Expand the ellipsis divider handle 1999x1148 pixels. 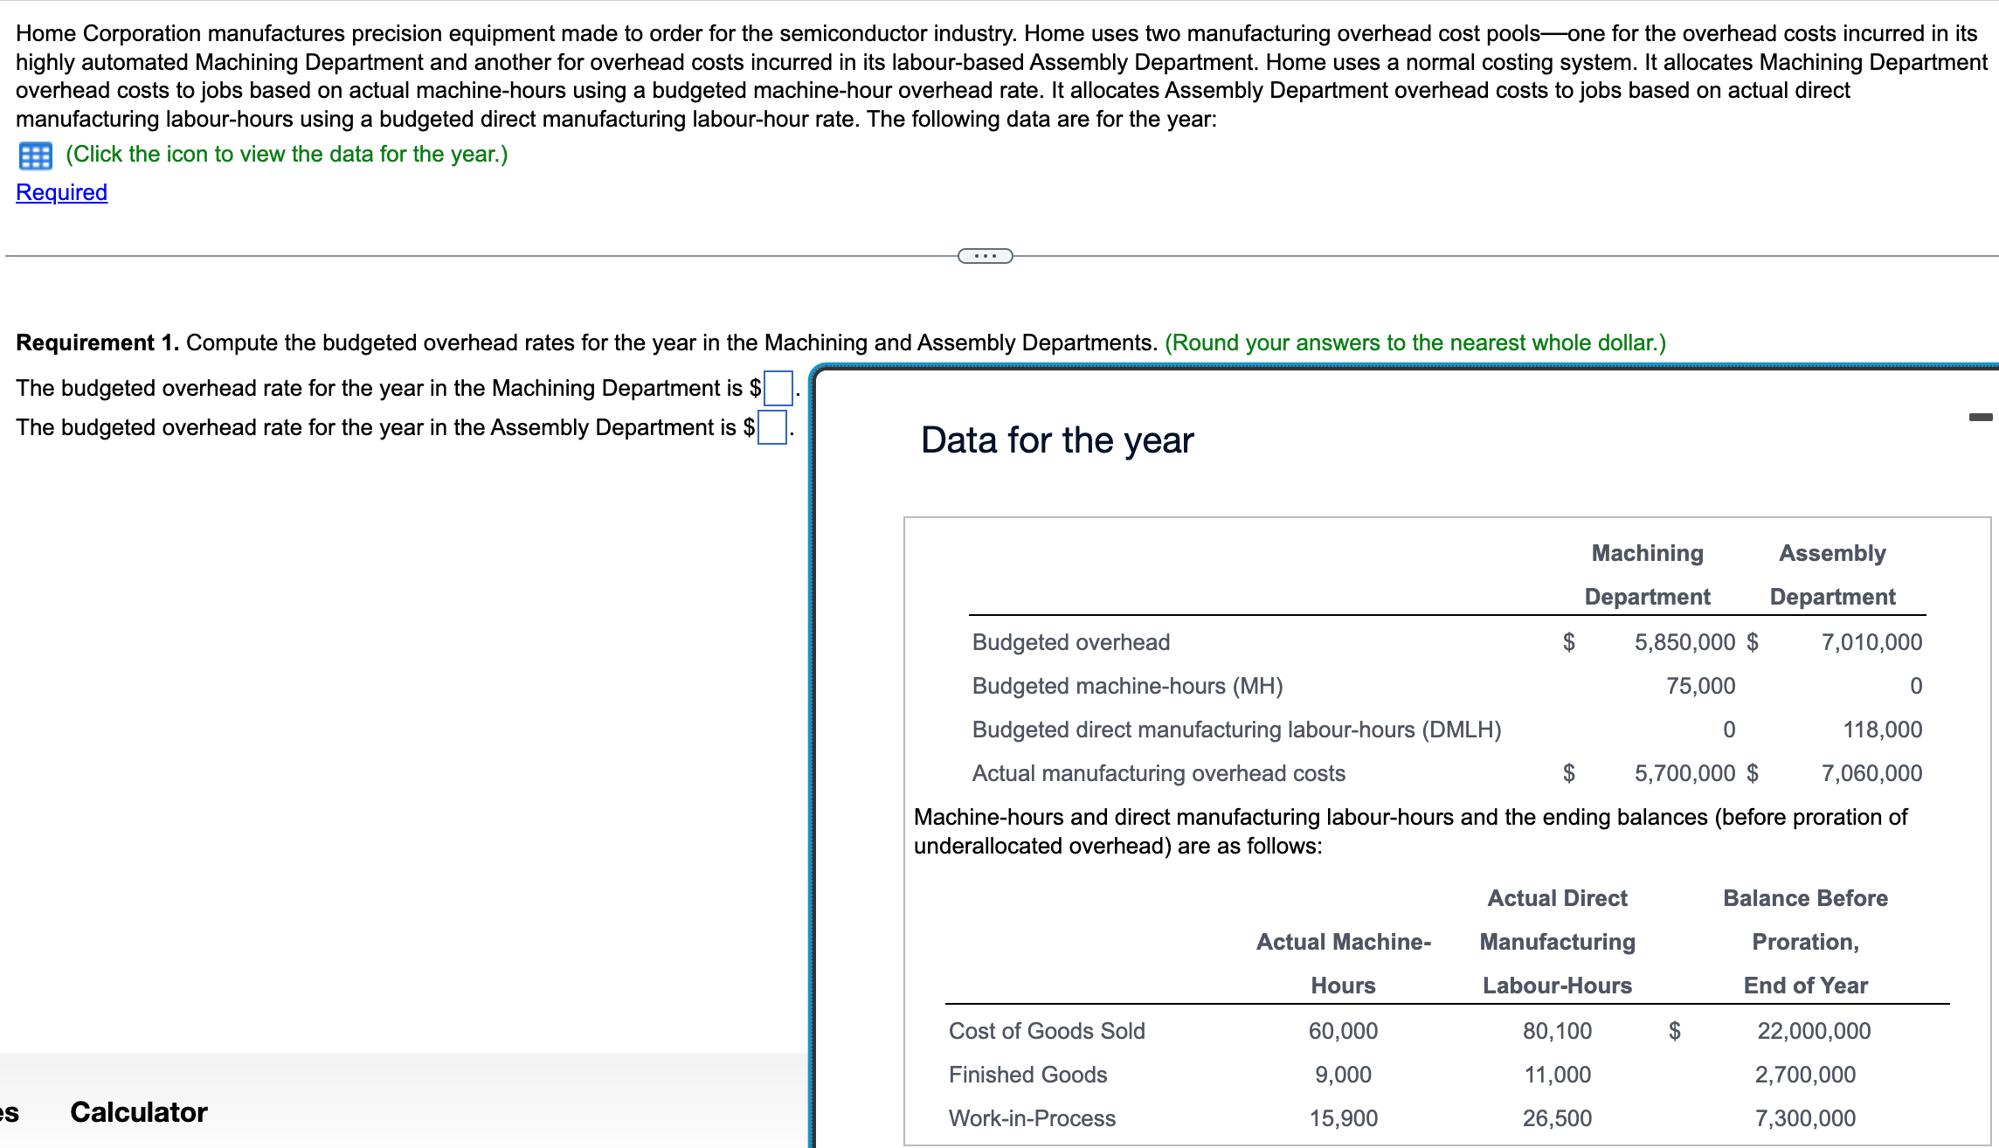[x=985, y=256]
